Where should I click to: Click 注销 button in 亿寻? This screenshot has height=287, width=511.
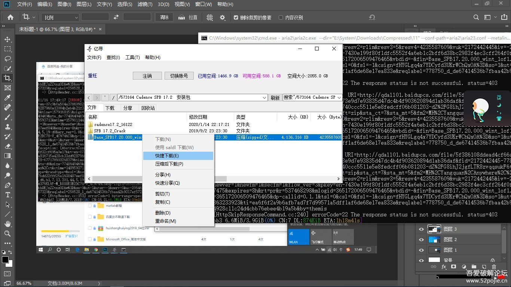point(147,75)
